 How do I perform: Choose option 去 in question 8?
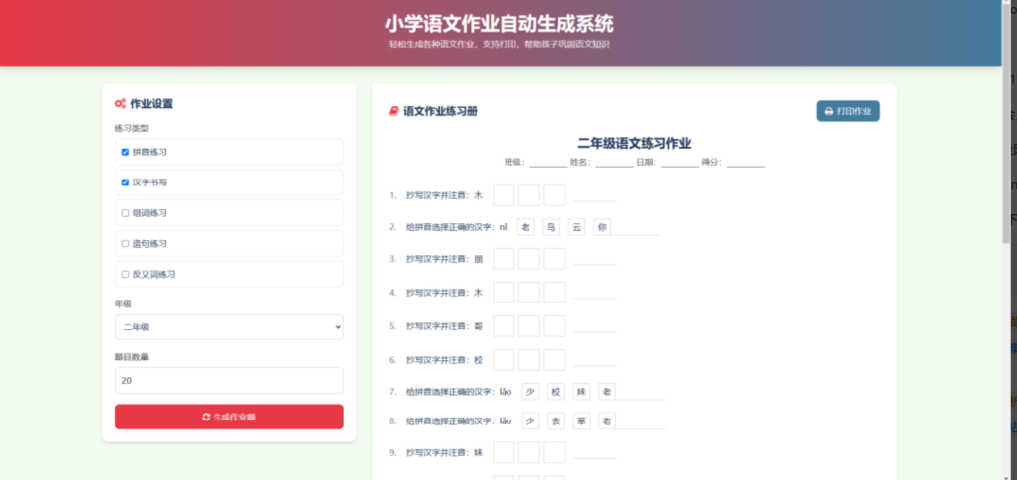(x=556, y=421)
